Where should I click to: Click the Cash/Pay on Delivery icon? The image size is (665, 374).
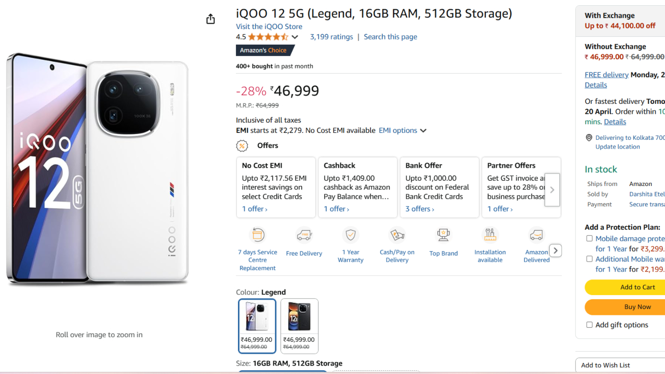coord(397,235)
